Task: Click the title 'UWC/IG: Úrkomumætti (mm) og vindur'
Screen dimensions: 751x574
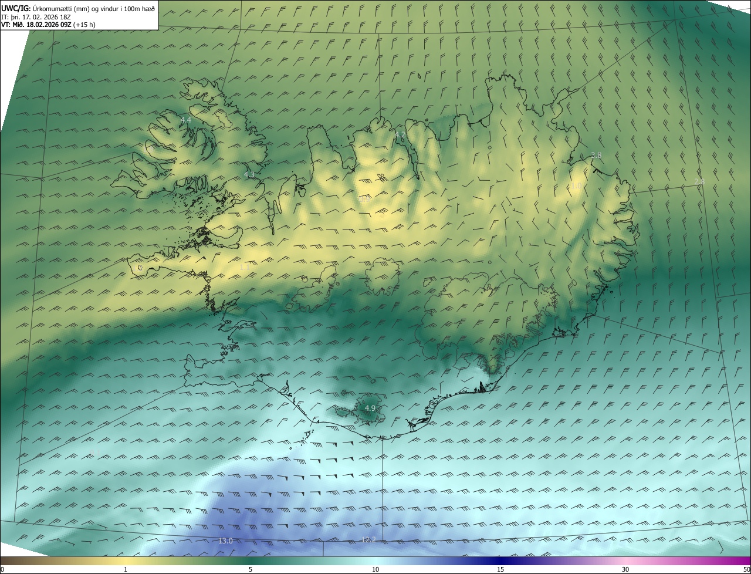Action: pos(78,8)
